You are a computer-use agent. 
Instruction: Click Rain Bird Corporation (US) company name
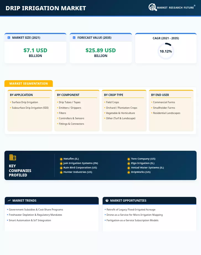coord(80,168)
